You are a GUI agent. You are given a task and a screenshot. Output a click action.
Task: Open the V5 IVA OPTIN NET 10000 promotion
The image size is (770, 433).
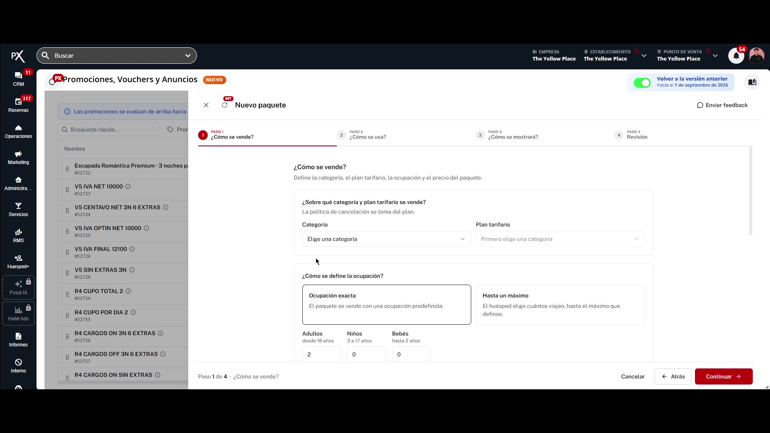tap(108, 228)
